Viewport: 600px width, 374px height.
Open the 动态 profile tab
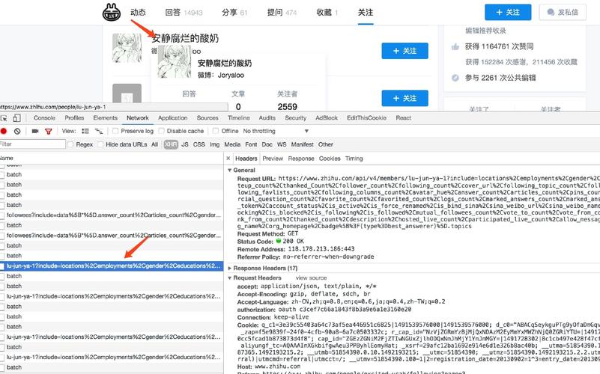pyautogui.click(x=138, y=12)
